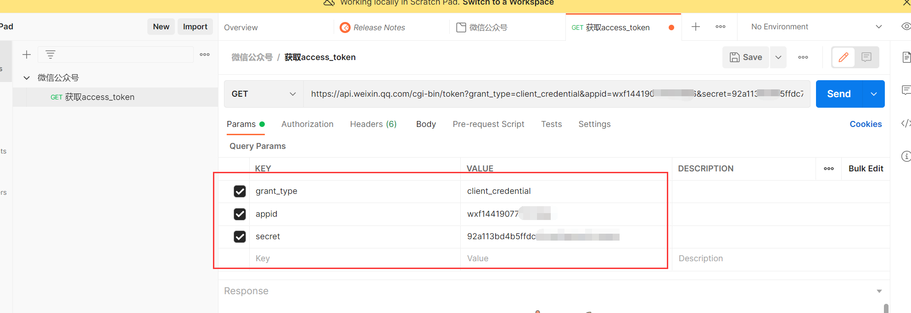Open the Cookies link

pyautogui.click(x=866, y=124)
